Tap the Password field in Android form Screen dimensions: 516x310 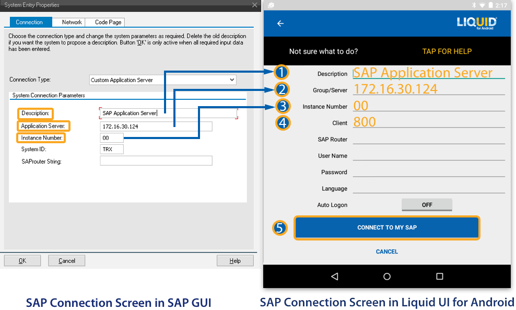point(428,171)
